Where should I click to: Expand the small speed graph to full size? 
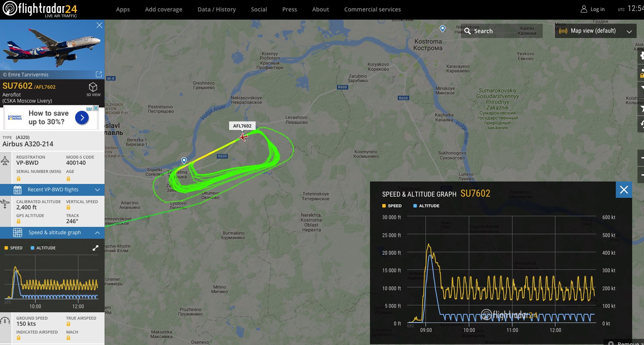96,248
